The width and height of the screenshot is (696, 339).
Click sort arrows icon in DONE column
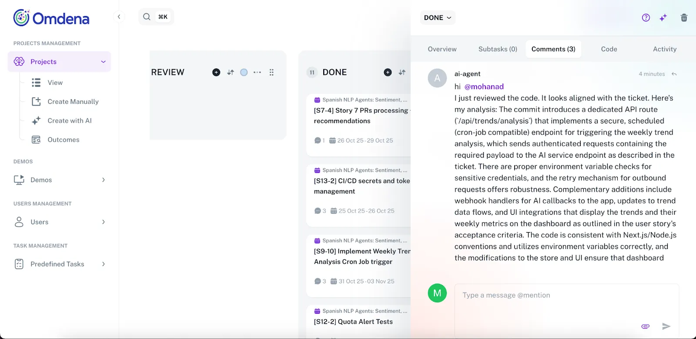[402, 73]
